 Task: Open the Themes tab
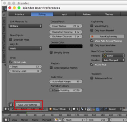point(109,14)
